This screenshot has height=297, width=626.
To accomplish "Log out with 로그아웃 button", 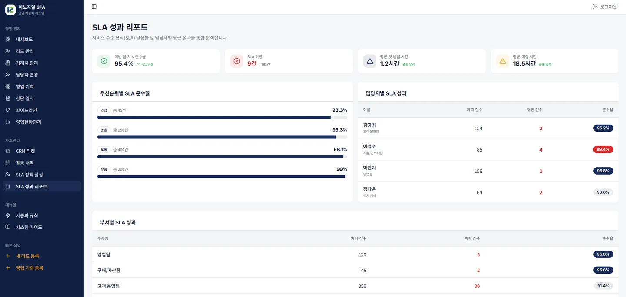I will tap(605, 7).
